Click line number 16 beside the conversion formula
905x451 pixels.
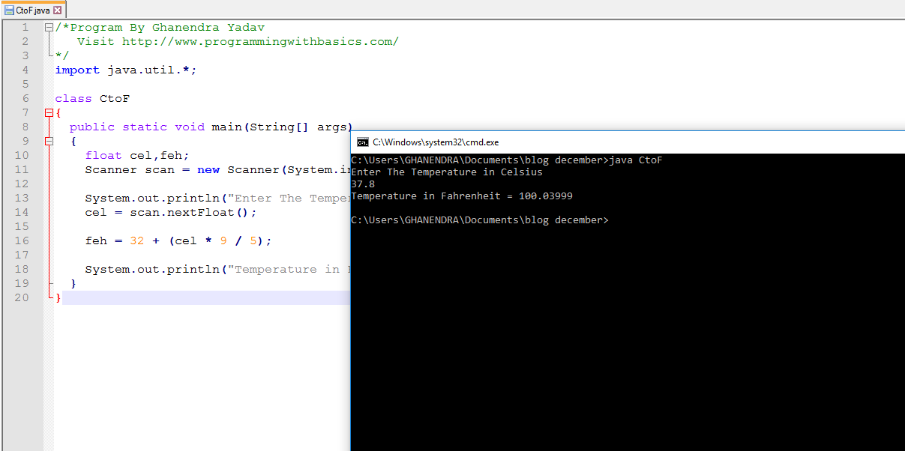[21, 240]
